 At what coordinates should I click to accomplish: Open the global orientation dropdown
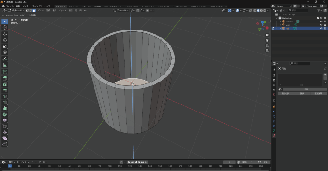[121, 10]
